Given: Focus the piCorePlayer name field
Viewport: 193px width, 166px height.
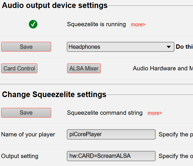Looking at the screenshot, I should click(x=111, y=134).
